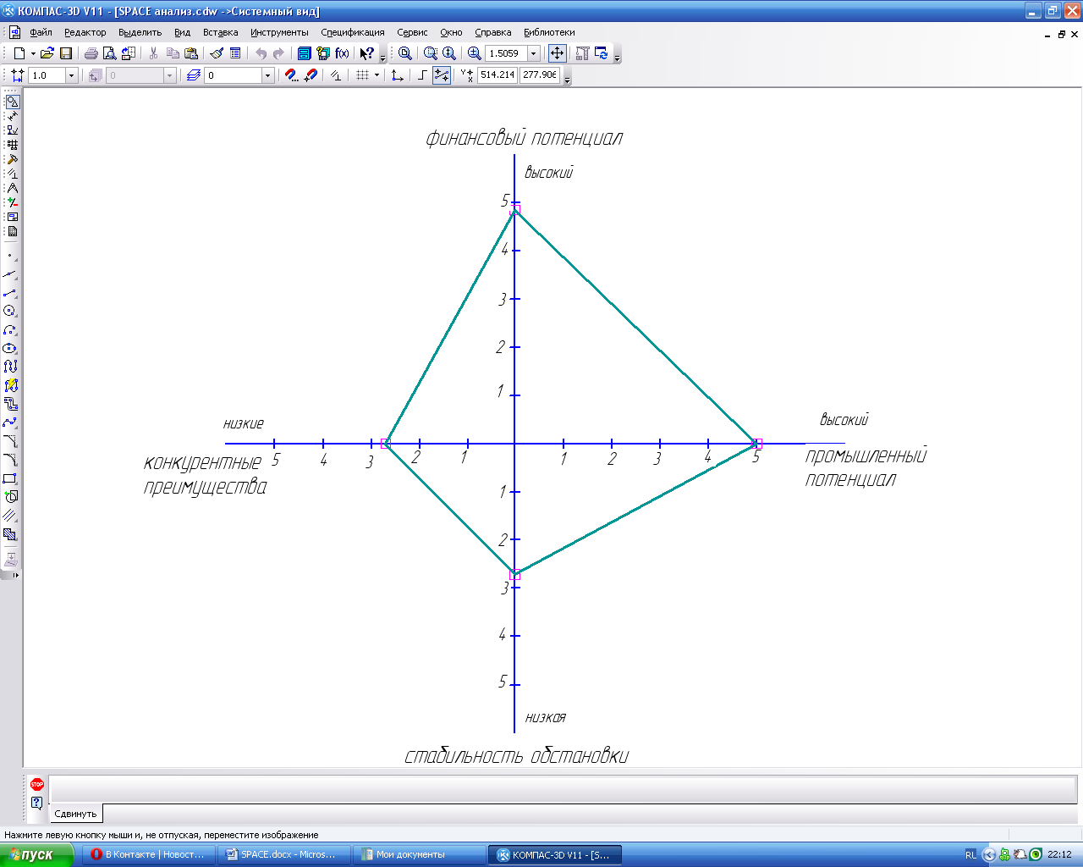Viewport: 1083px width, 867px height.
Task: Click the Y coordinate field 277.90
Action: (x=540, y=75)
